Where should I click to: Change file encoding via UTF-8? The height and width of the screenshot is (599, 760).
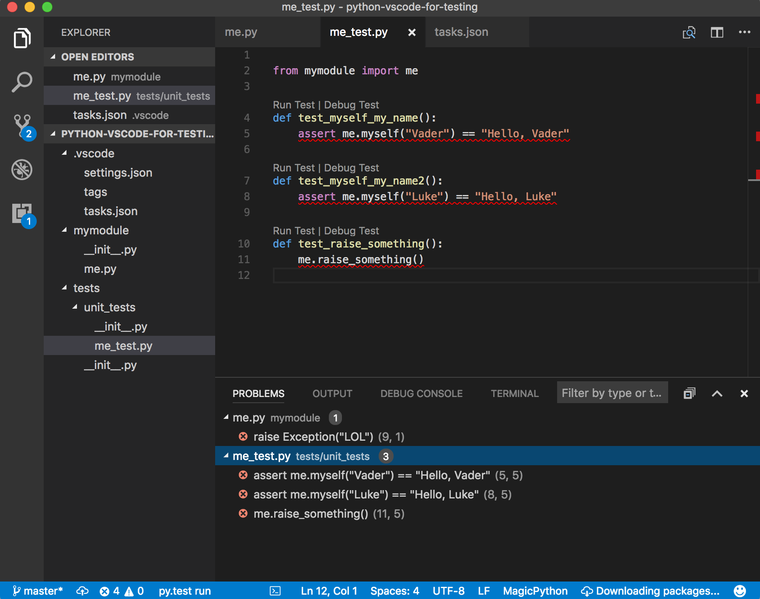pos(449,591)
